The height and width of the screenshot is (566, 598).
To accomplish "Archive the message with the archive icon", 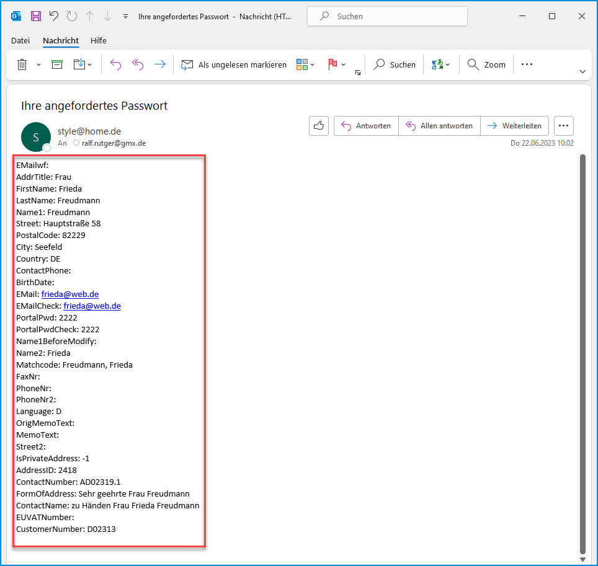I will point(57,64).
